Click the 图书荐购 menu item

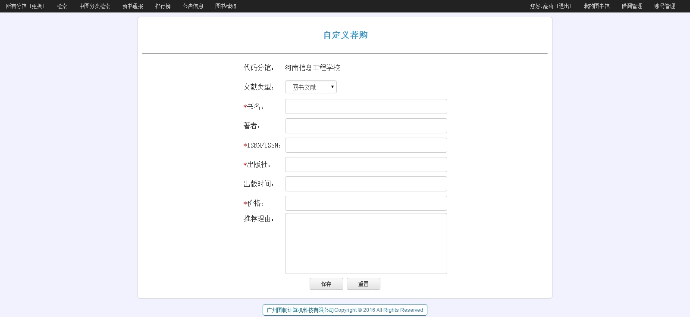(x=226, y=6)
